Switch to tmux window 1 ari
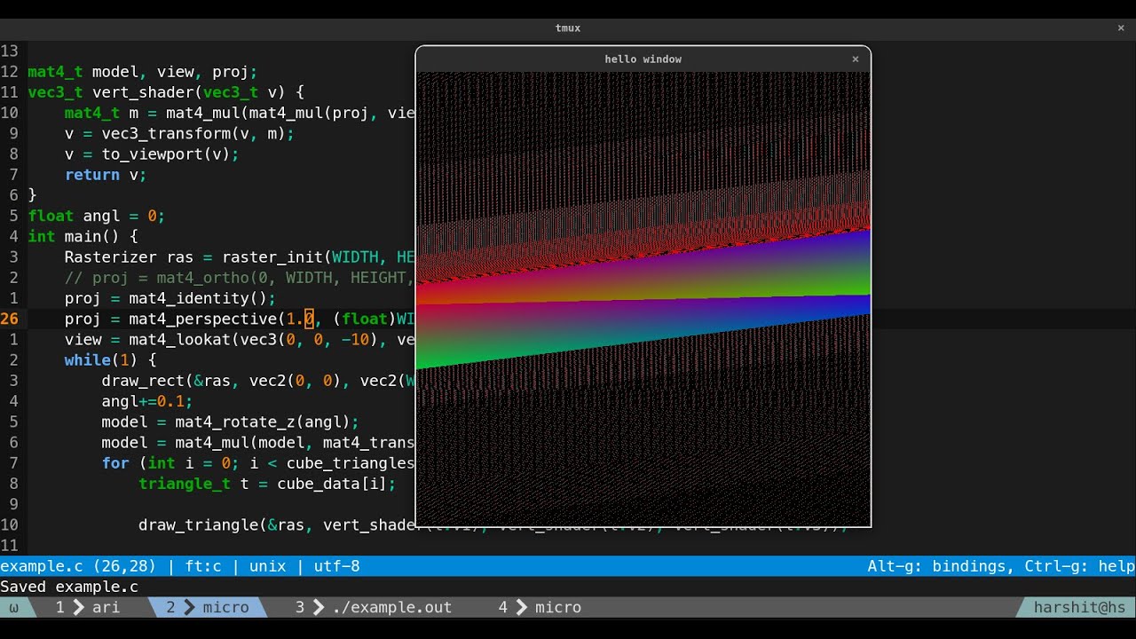Screen dimensions: 1136x639 click(87, 607)
